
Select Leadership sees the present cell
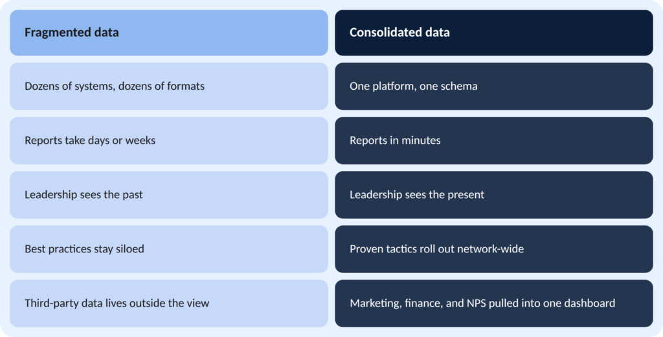[x=494, y=195]
